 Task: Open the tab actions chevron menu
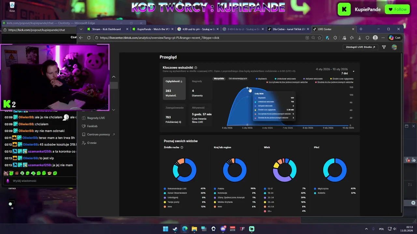(81, 29)
